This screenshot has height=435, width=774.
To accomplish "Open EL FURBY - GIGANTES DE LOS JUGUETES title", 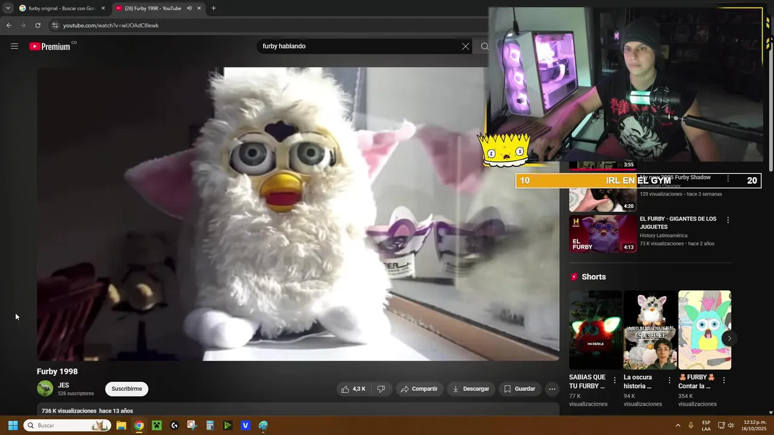I will [678, 223].
